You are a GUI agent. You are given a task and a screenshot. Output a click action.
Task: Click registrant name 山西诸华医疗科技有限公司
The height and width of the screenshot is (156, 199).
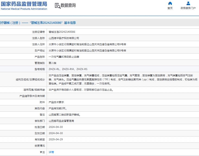click(x=64, y=38)
